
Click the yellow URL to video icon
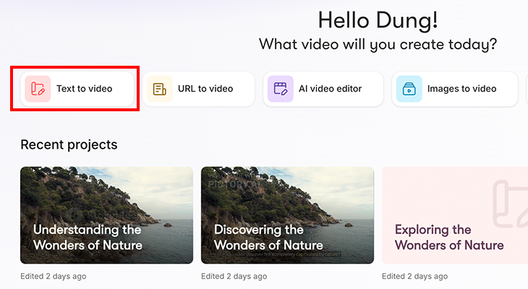click(x=158, y=89)
